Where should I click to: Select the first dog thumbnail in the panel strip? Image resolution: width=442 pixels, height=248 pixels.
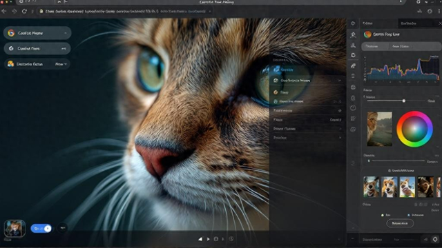[x=372, y=187]
